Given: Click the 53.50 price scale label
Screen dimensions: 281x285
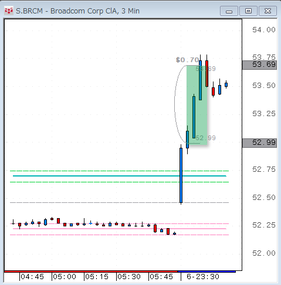Looking at the screenshot, I should 264,86.
